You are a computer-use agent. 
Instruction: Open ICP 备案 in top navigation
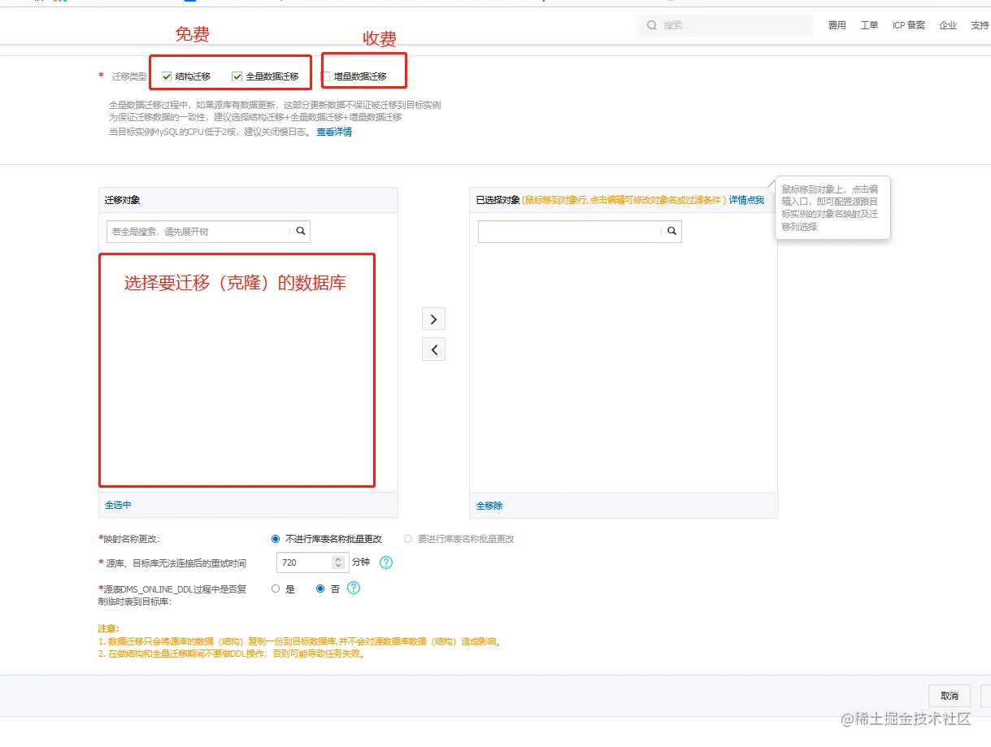909,25
